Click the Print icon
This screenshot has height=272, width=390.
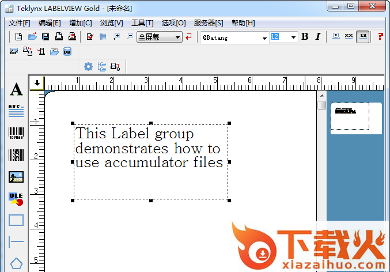(59, 36)
